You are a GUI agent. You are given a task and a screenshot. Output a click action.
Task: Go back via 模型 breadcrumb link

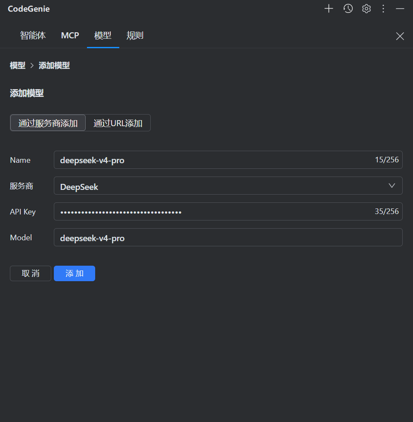pyautogui.click(x=18, y=65)
